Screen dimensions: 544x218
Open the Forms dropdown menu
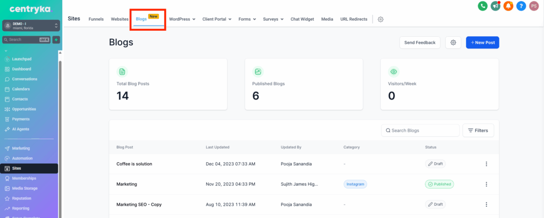click(247, 19)
